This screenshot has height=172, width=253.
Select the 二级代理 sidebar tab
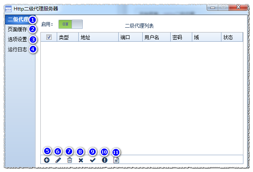[x=18, y=19]
